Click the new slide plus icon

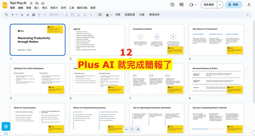[12, 14]
